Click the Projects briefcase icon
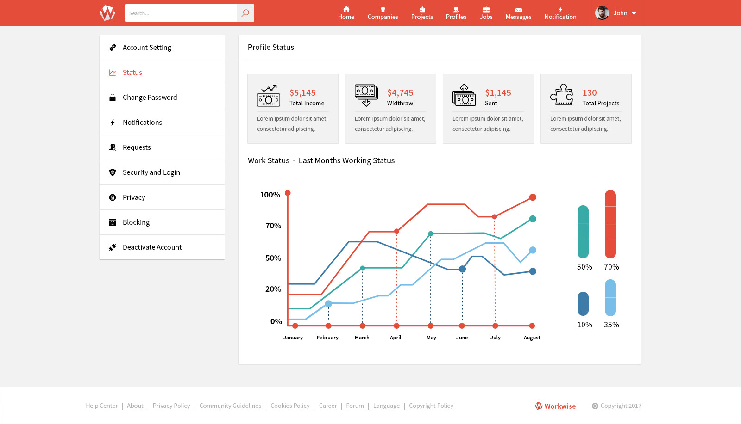Screen dimensions: 741x424 click(422, 9)
